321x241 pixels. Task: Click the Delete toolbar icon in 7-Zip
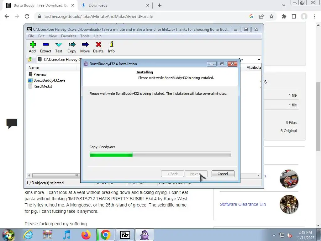tap(98, 47)
